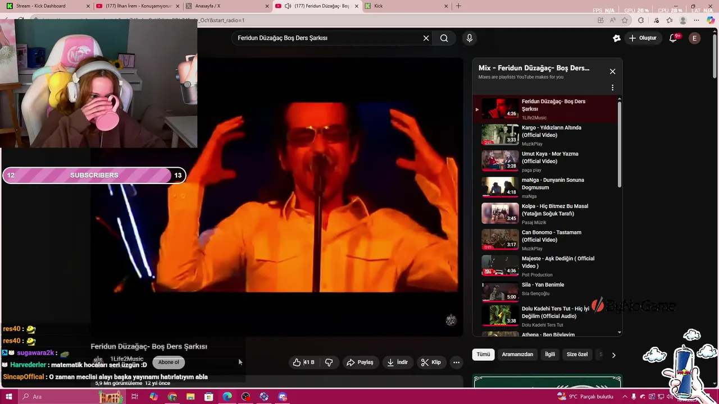Dislike the video with thumbs-down icon
This screenshot has height=404, width=719.
pos(329,362)
